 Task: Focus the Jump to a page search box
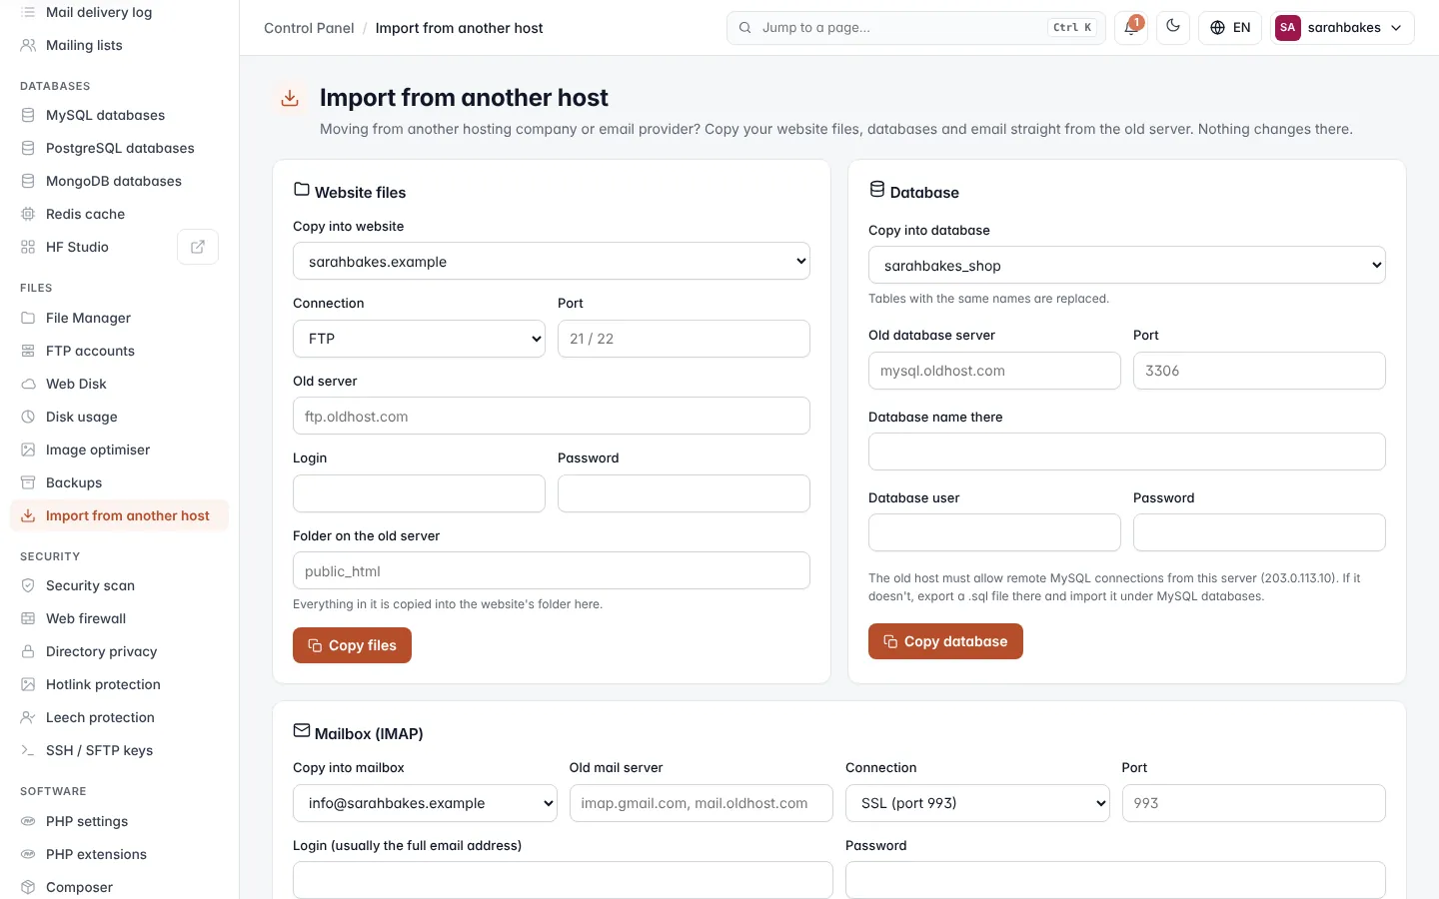pyautogui.click(x=915, y=28)
